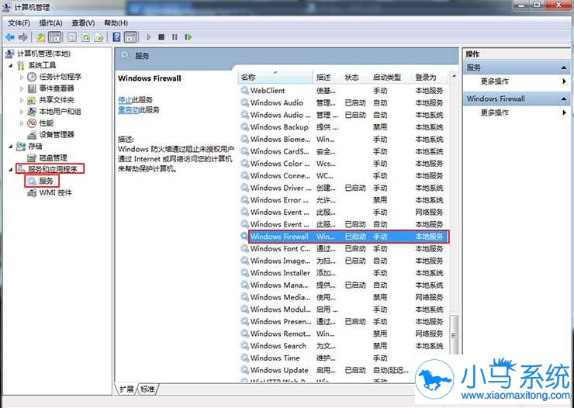This screenshot has width=574, height=408.
Task: Click the Pause service icon
Action: [x=175, y=37]
